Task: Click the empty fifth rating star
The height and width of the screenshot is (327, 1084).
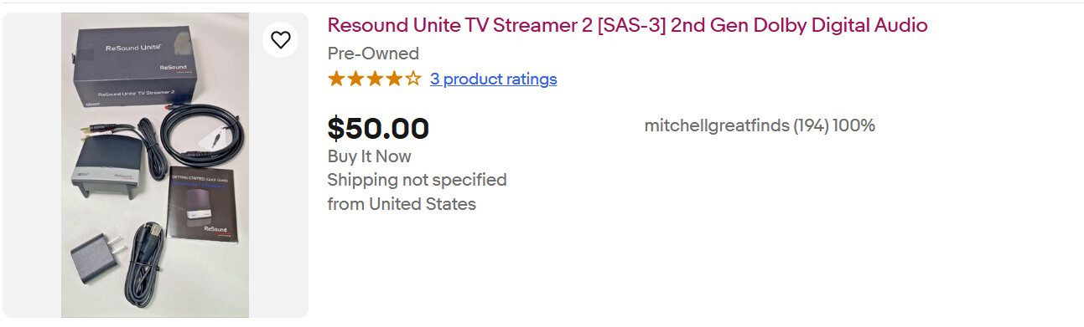Action: point(413,79)
